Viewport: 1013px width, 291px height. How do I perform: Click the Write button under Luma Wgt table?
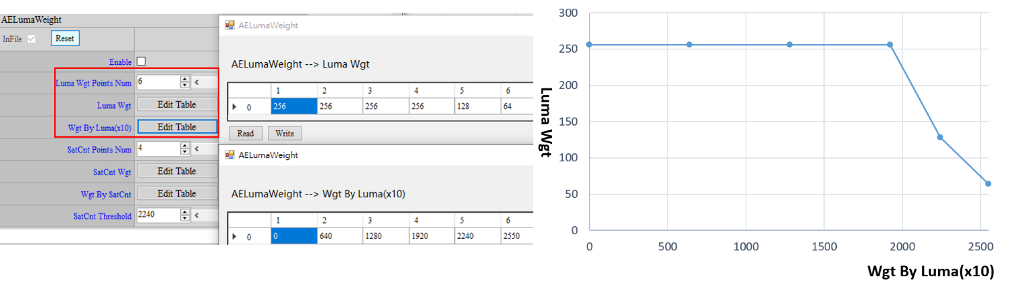pyautogui.click(x=285, y=133)
